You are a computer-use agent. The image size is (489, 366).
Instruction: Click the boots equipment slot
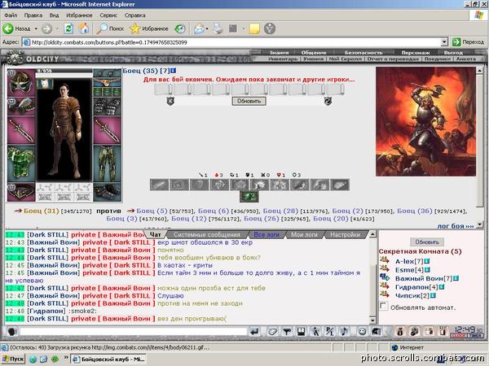click(107, 192)
